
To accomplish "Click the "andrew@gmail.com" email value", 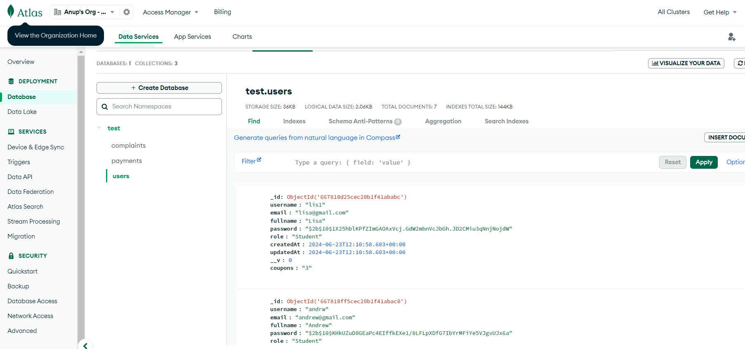I will (x=325, y=318).
